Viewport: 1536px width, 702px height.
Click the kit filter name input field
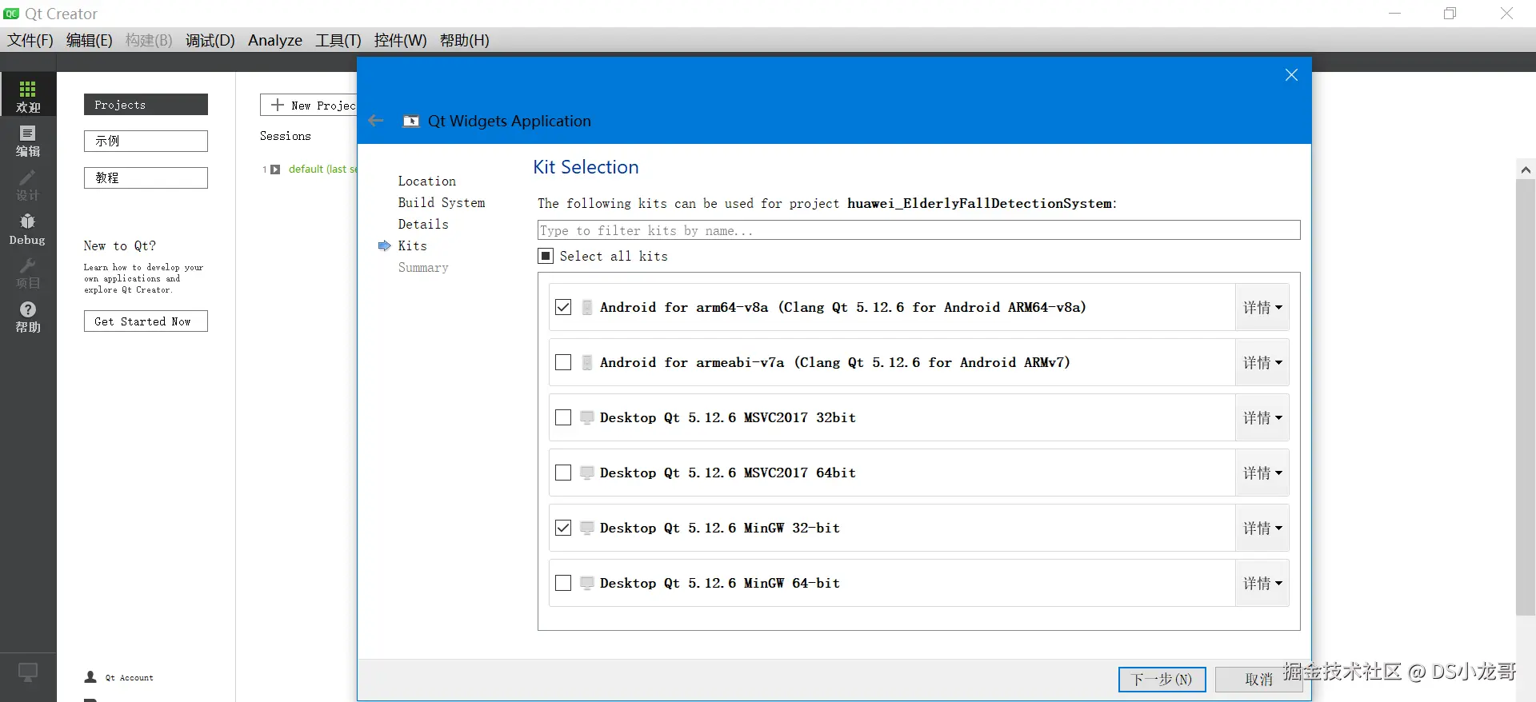click(x=918, y=230)
